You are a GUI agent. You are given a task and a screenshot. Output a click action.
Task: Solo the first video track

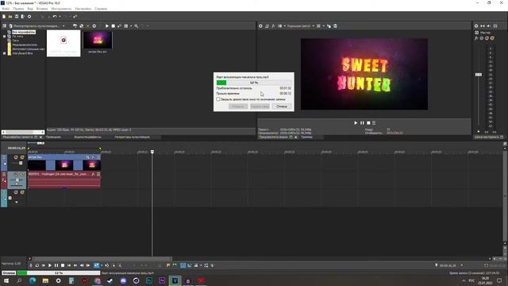pyautogui.click(x=22, y=157)
